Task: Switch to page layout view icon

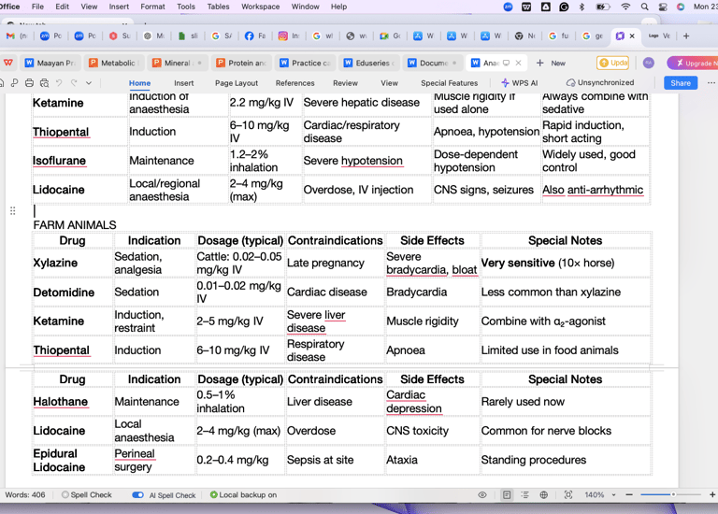Action: point(507,494)
